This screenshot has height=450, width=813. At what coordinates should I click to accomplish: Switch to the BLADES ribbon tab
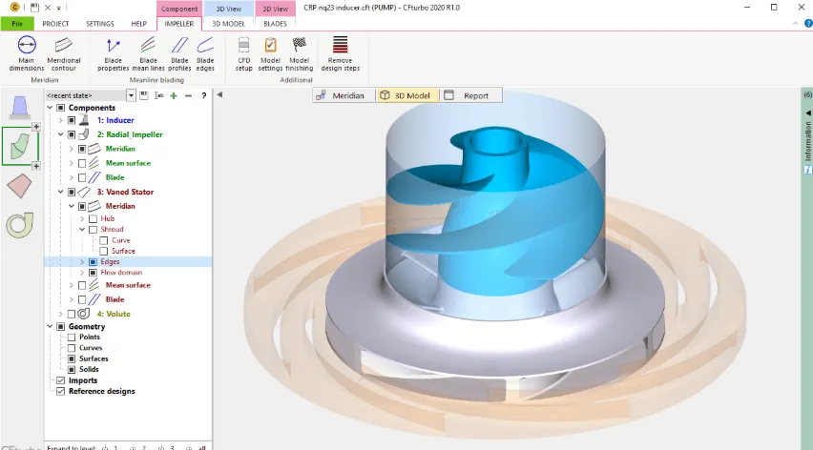pyautogui.click(x=275, y=24)
